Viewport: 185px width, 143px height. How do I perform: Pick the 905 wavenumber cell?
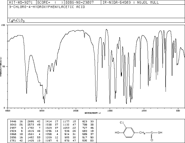click(x=67, y=138)
